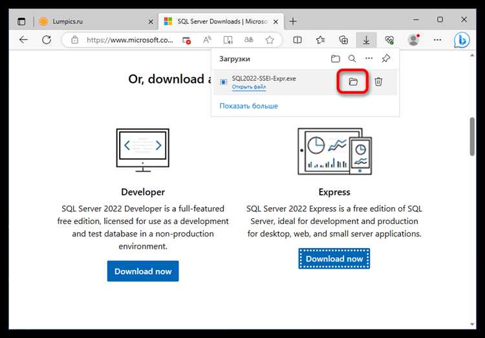The width and height of the screenshot is (485, 338).
Task: Open more options in Downloads panel
Action: click(369, 58)
